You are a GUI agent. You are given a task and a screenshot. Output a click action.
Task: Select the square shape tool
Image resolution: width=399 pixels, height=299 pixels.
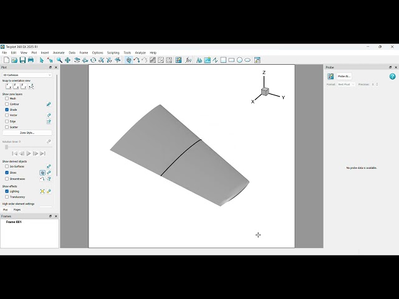click(x=223, y=60)
